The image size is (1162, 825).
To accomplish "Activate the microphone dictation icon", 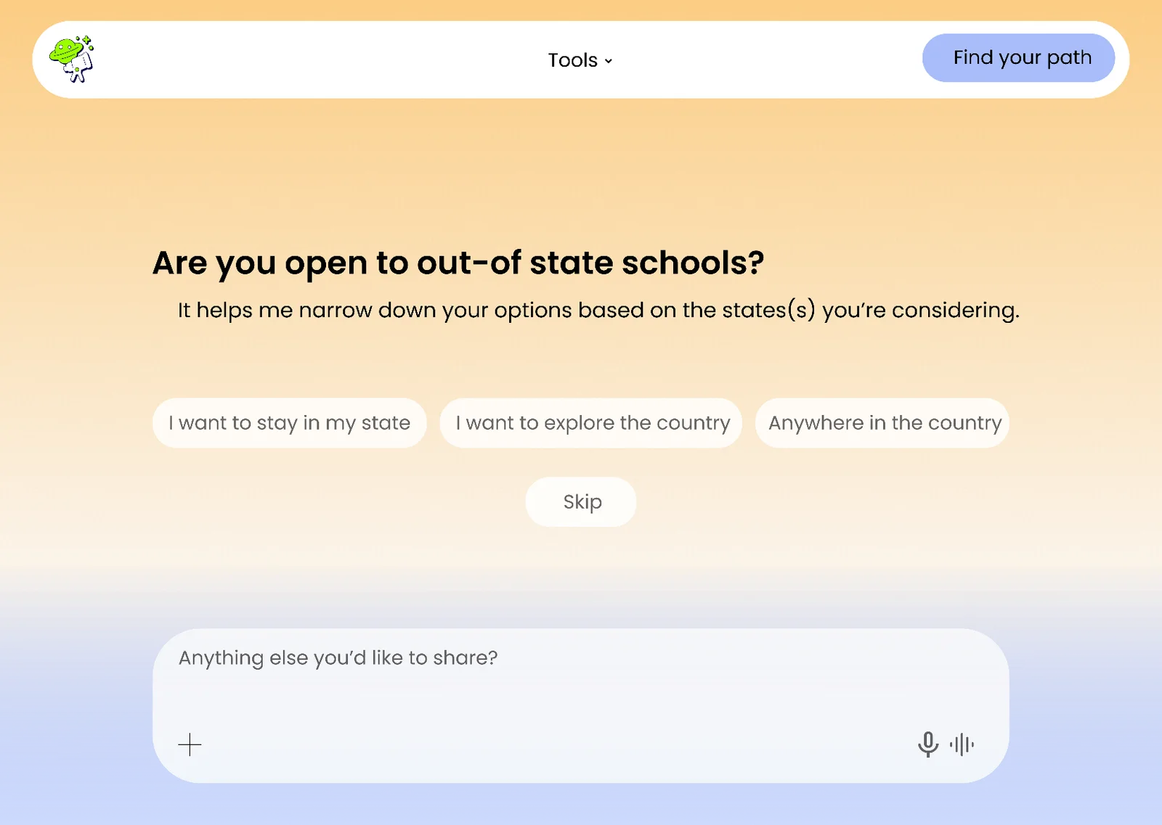I will [927, 744].
